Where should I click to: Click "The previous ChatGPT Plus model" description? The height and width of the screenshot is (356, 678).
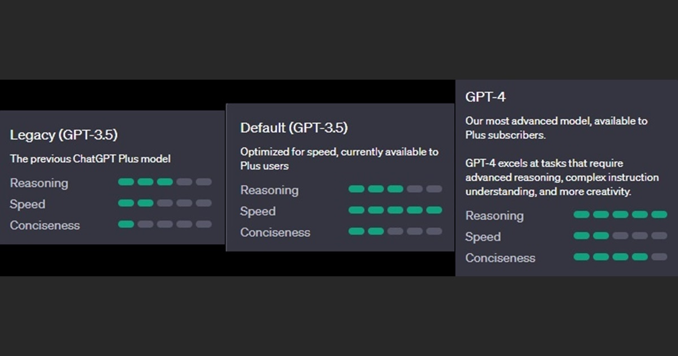point(90,159)
